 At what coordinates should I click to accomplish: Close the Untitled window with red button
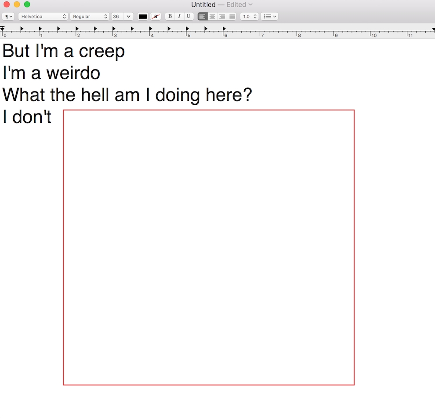coord(7,4)
